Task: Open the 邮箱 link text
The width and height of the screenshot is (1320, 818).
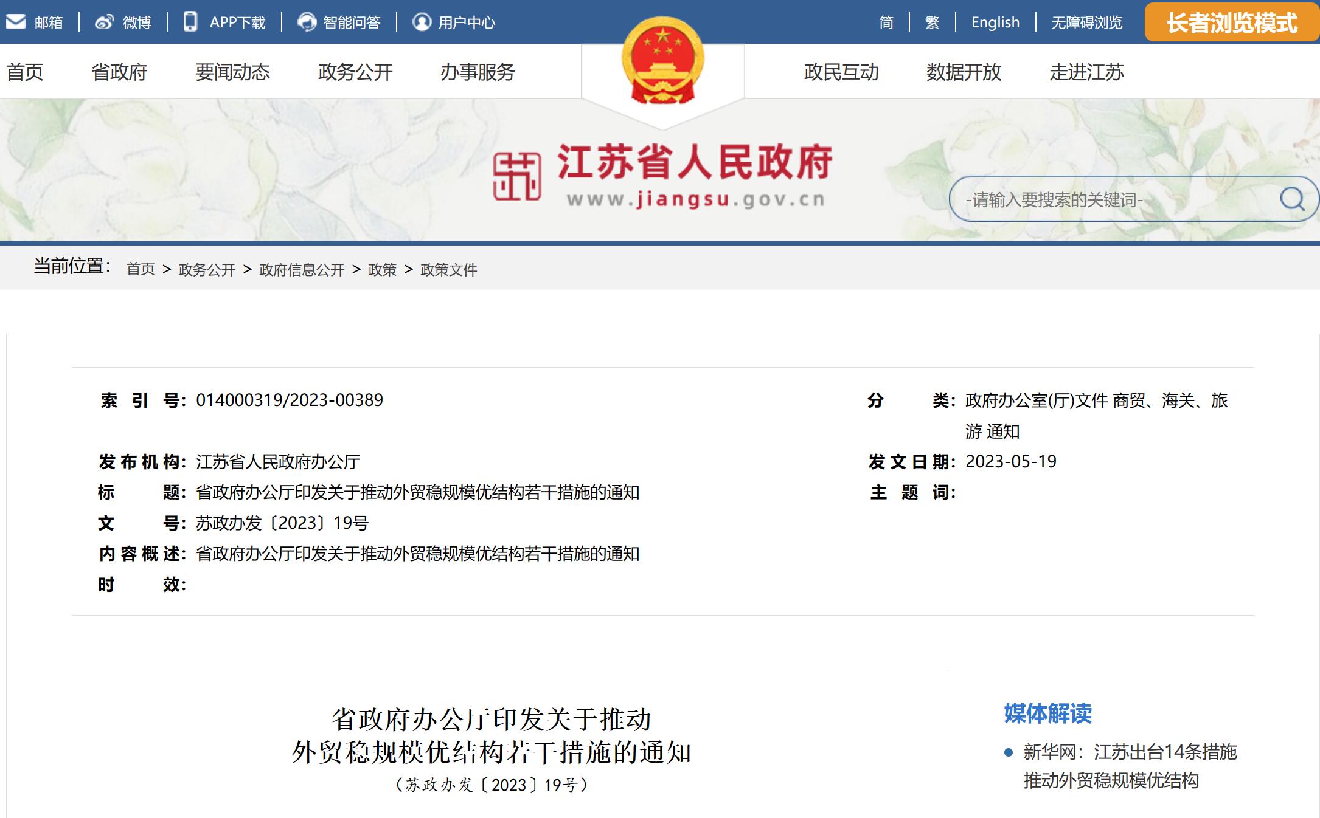Action: tap(49, 22)
